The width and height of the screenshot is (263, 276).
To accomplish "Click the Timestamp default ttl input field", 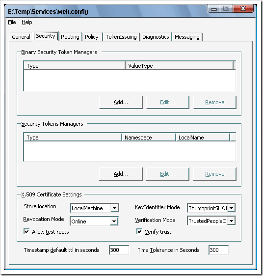I will (119, 250).
